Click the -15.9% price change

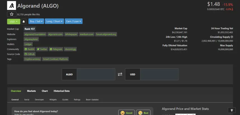[228, 4]
